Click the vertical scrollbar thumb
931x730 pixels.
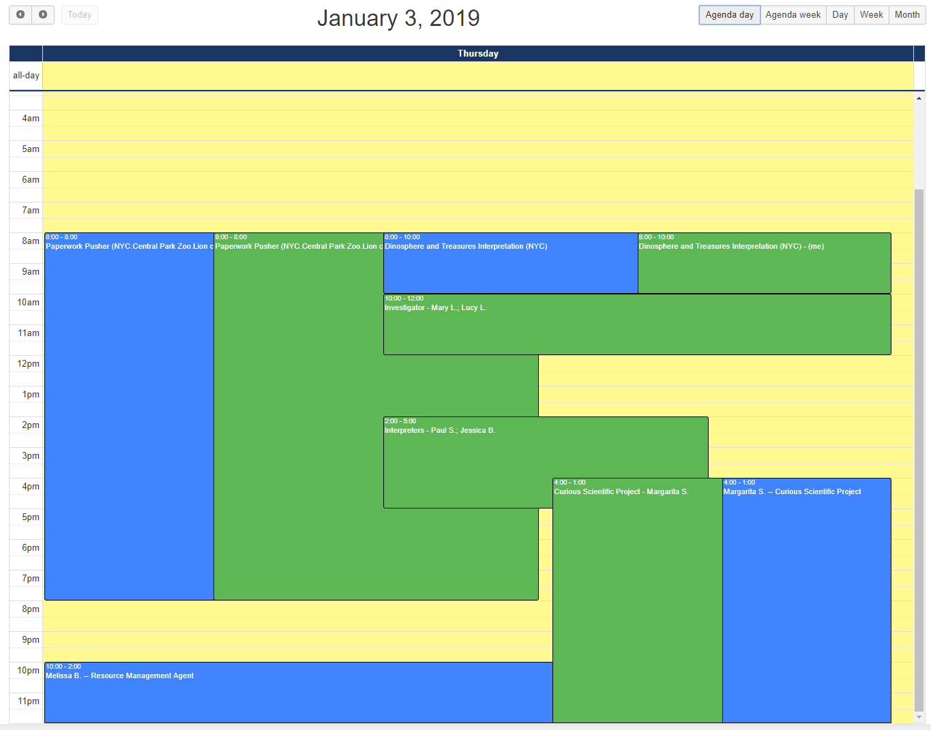click(919, 450)
